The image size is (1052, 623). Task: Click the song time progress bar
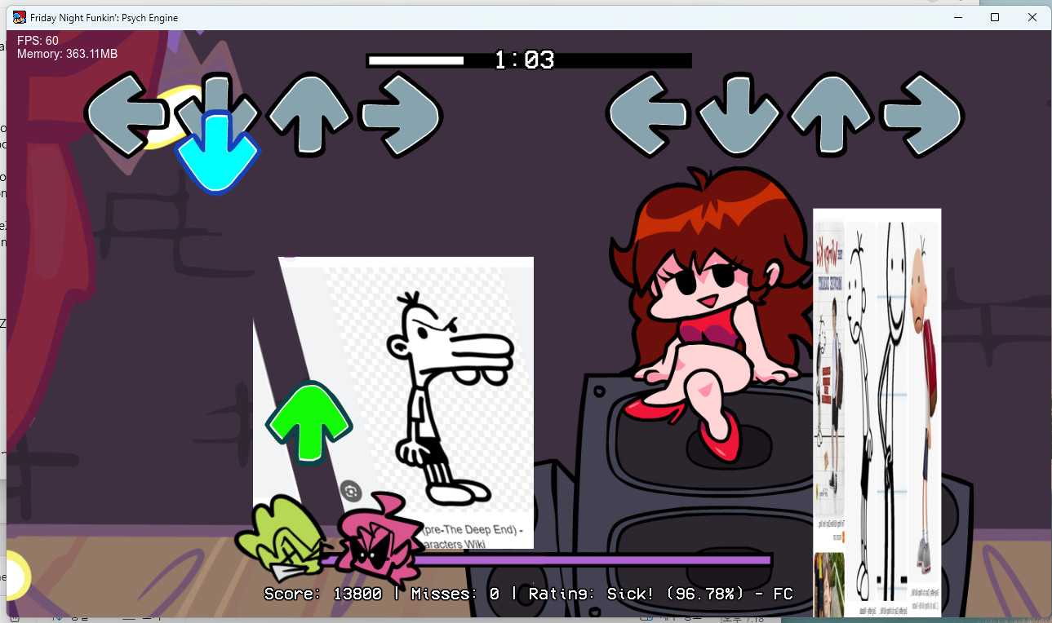click(x=529, y=60)
